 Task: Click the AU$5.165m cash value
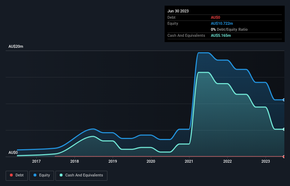point(221,35)
